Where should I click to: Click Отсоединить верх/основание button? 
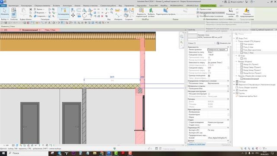[x=209, y=16]
